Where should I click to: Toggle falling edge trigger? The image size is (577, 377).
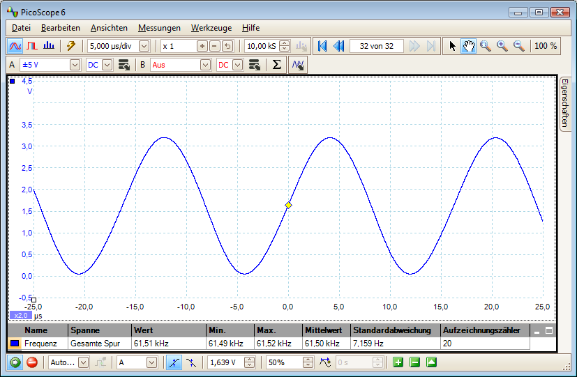pyautogui.click(x=190, y=362)
